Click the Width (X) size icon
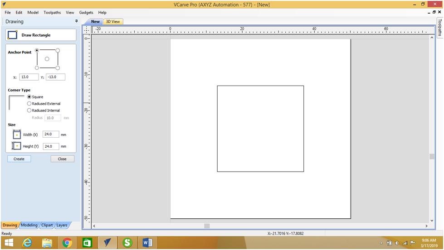Screen dimensions: 444x250 [x=17, y=135]
